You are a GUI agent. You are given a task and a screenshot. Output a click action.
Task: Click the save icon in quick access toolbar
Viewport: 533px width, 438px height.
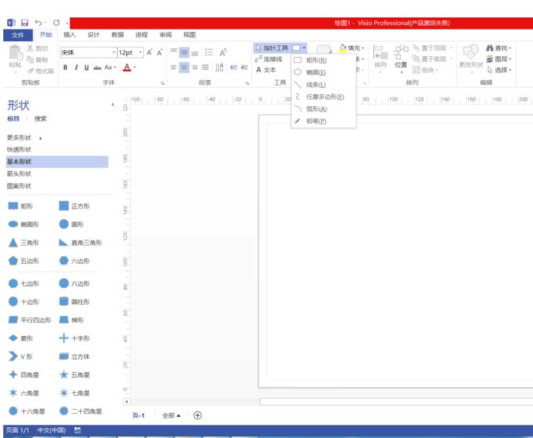24,23
